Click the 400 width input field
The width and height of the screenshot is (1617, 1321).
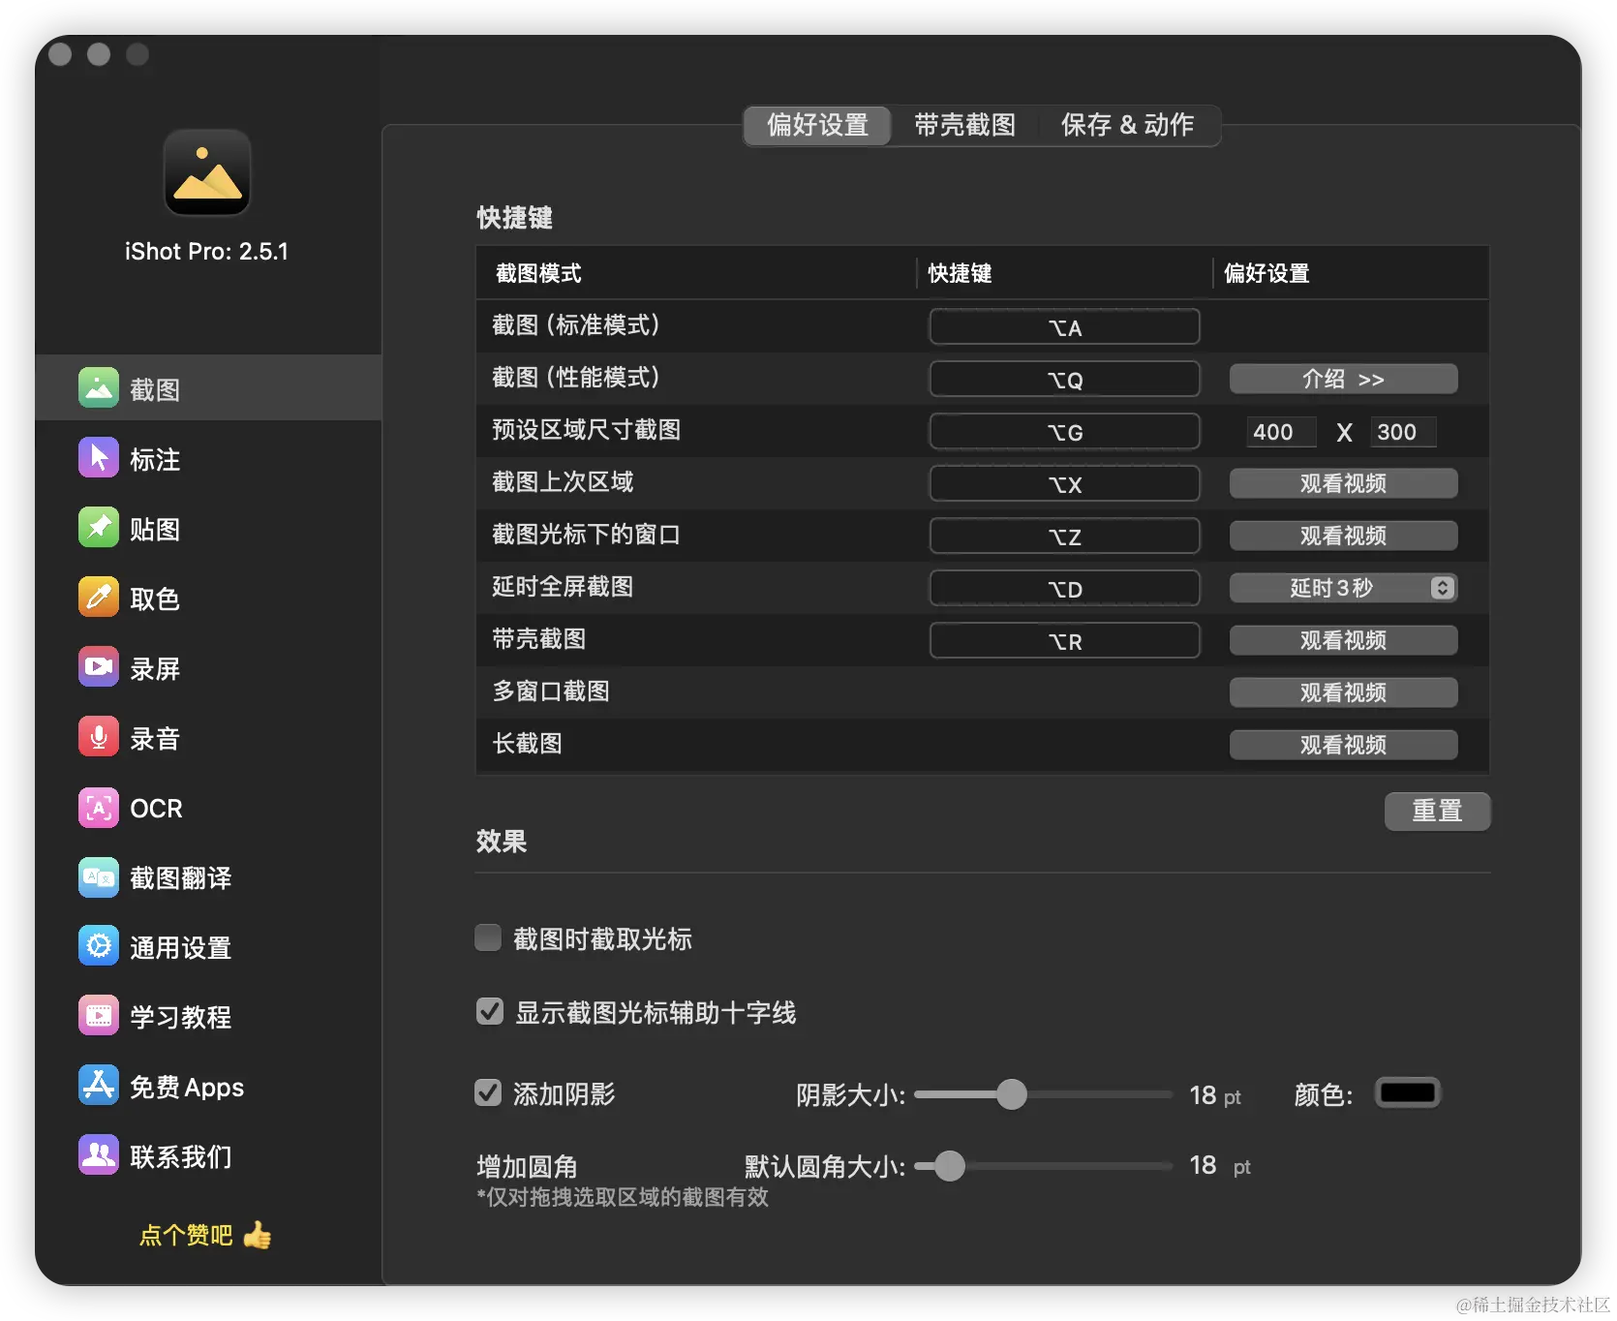coord(1280,432)
